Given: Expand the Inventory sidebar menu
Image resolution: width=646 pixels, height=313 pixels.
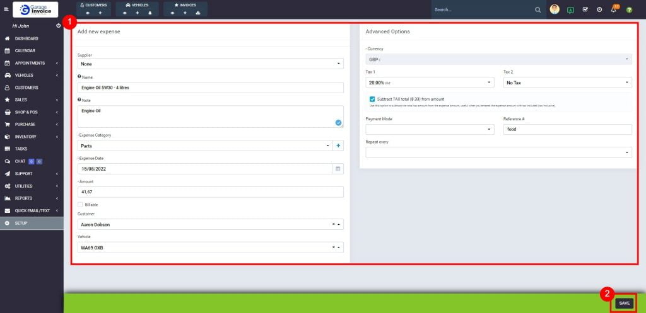Looking at the screenshot, I should click(26, 137).
